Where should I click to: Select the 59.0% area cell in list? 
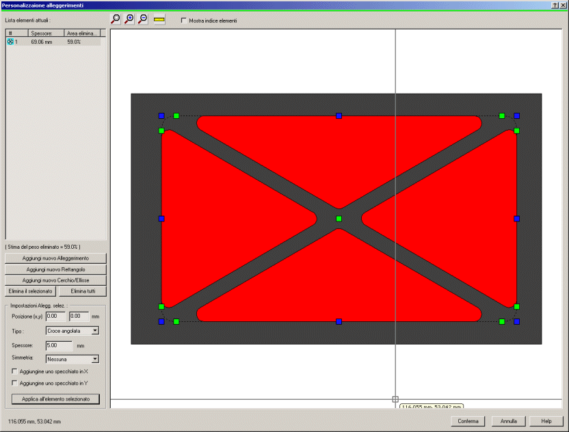[74, 42]
